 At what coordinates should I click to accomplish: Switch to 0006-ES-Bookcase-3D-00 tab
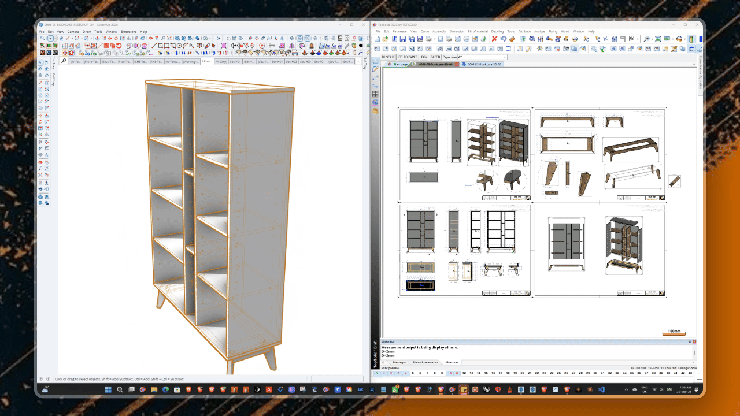483,64
